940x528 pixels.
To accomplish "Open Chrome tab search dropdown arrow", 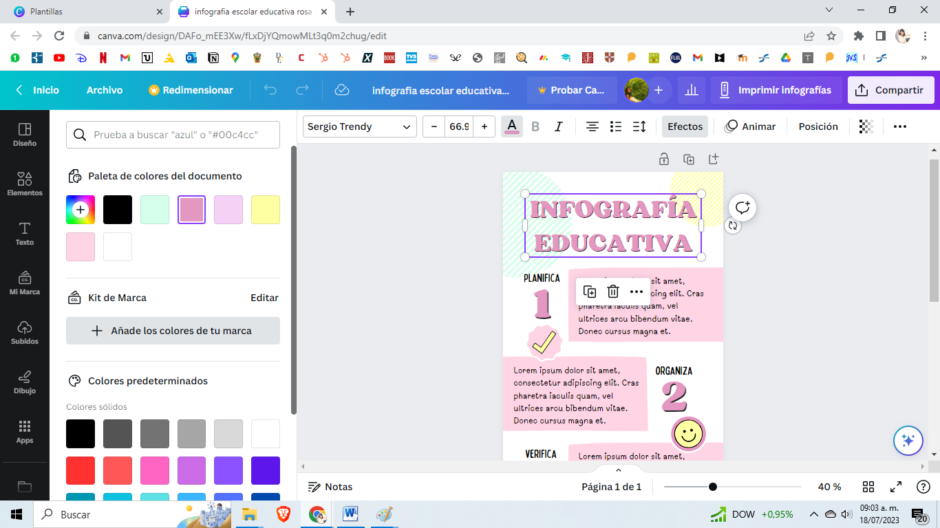I will (829, 10).
